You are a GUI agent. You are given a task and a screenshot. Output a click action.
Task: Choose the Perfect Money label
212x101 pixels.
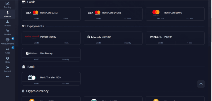point(48,37)
